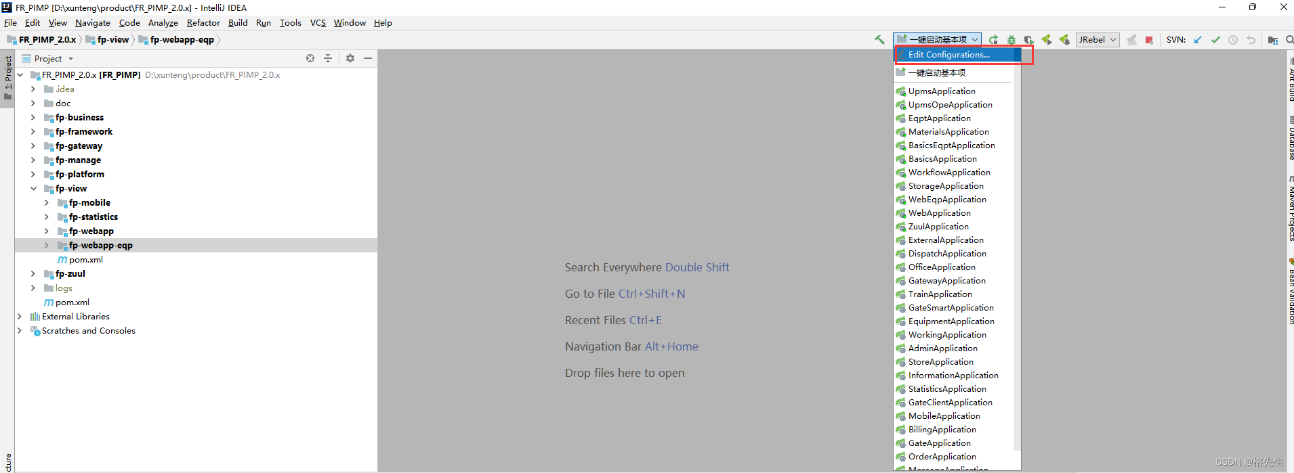Click the Collapse All icon in Project panel

328,58
